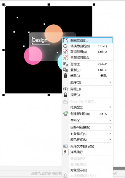Image resolution: width=125 pixels, height=178 pixels.
Task: Click the top-right selection handle
Action: (94, 4)
